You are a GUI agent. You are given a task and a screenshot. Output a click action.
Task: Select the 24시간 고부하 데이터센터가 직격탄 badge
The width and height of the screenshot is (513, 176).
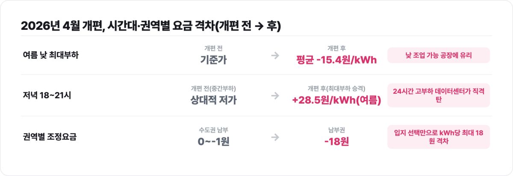coord(439,95)
